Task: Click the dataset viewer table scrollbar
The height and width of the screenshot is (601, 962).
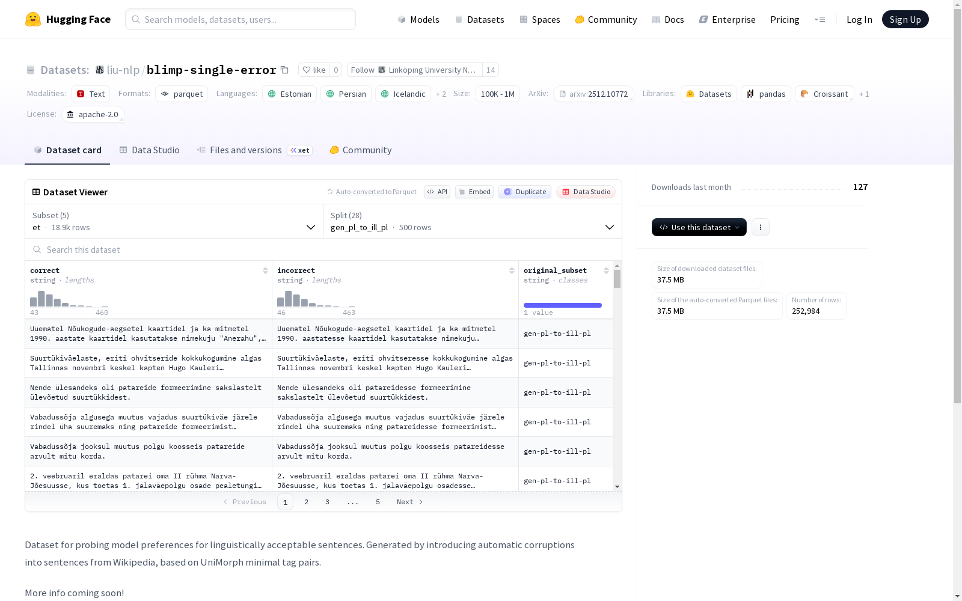Action: click(x=617, y=279)
